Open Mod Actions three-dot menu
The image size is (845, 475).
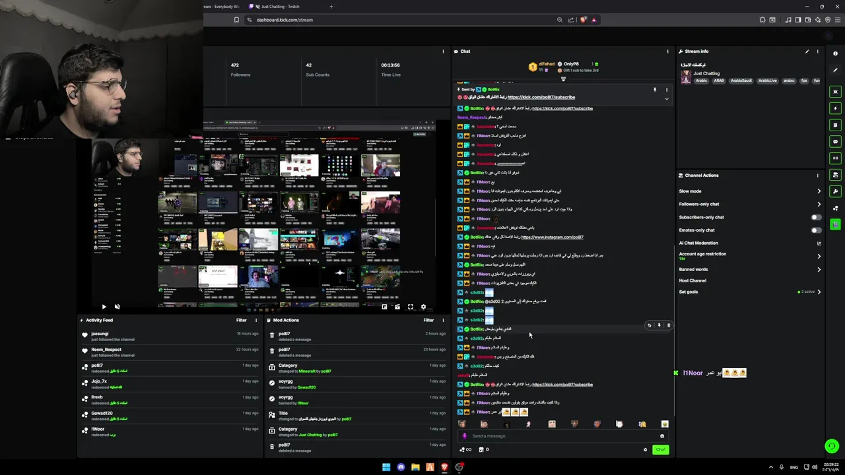[443, 320]
